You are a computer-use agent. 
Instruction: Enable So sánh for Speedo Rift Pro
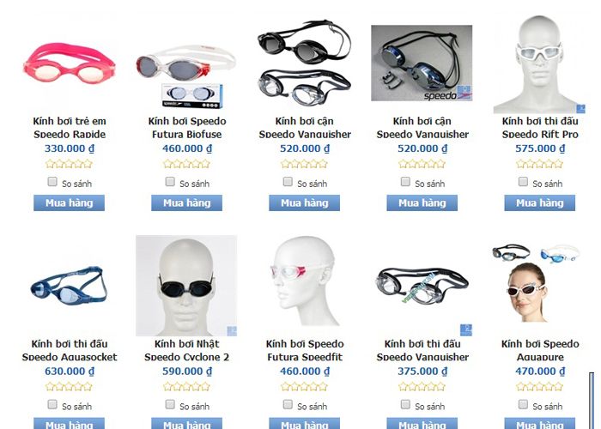(x=523, y=182)
